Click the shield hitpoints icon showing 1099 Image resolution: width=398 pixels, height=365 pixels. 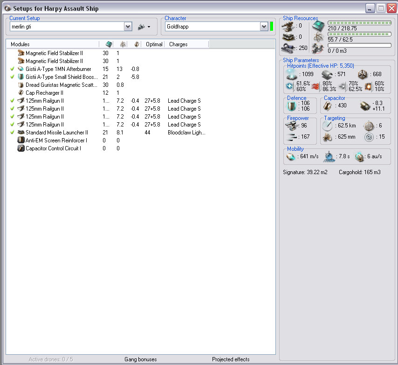(x=291, y=75)
